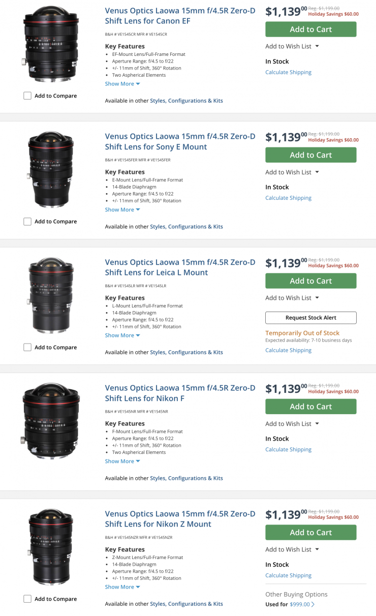Open Add to Wish List dropdown for Leica L
The width and height of the screenshot is (376, 616).
pyautogui.click(x=292, y=298)
